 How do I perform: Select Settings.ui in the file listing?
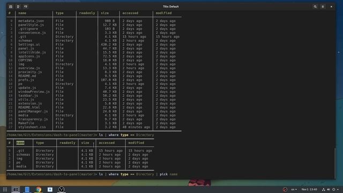pos(29,44)
